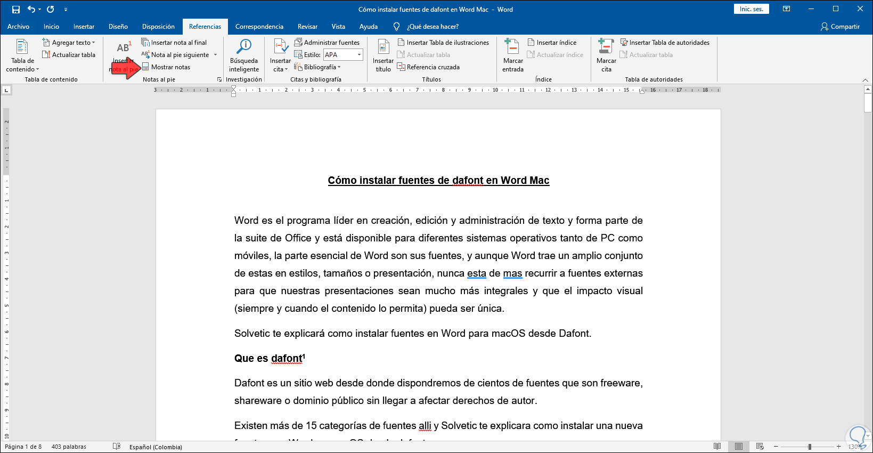This screenshot has width=873, height=453.
Task: Insert a Tabla de autoridades
Action: pos(665,43)
